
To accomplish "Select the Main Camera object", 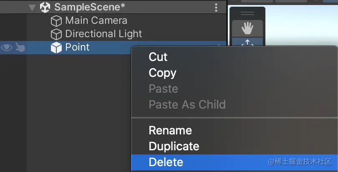I will click(96, 20).
